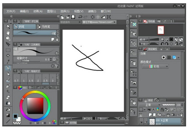Click the Redo arrow in toolbar
The image size is (188, 129).
point(85,17)
